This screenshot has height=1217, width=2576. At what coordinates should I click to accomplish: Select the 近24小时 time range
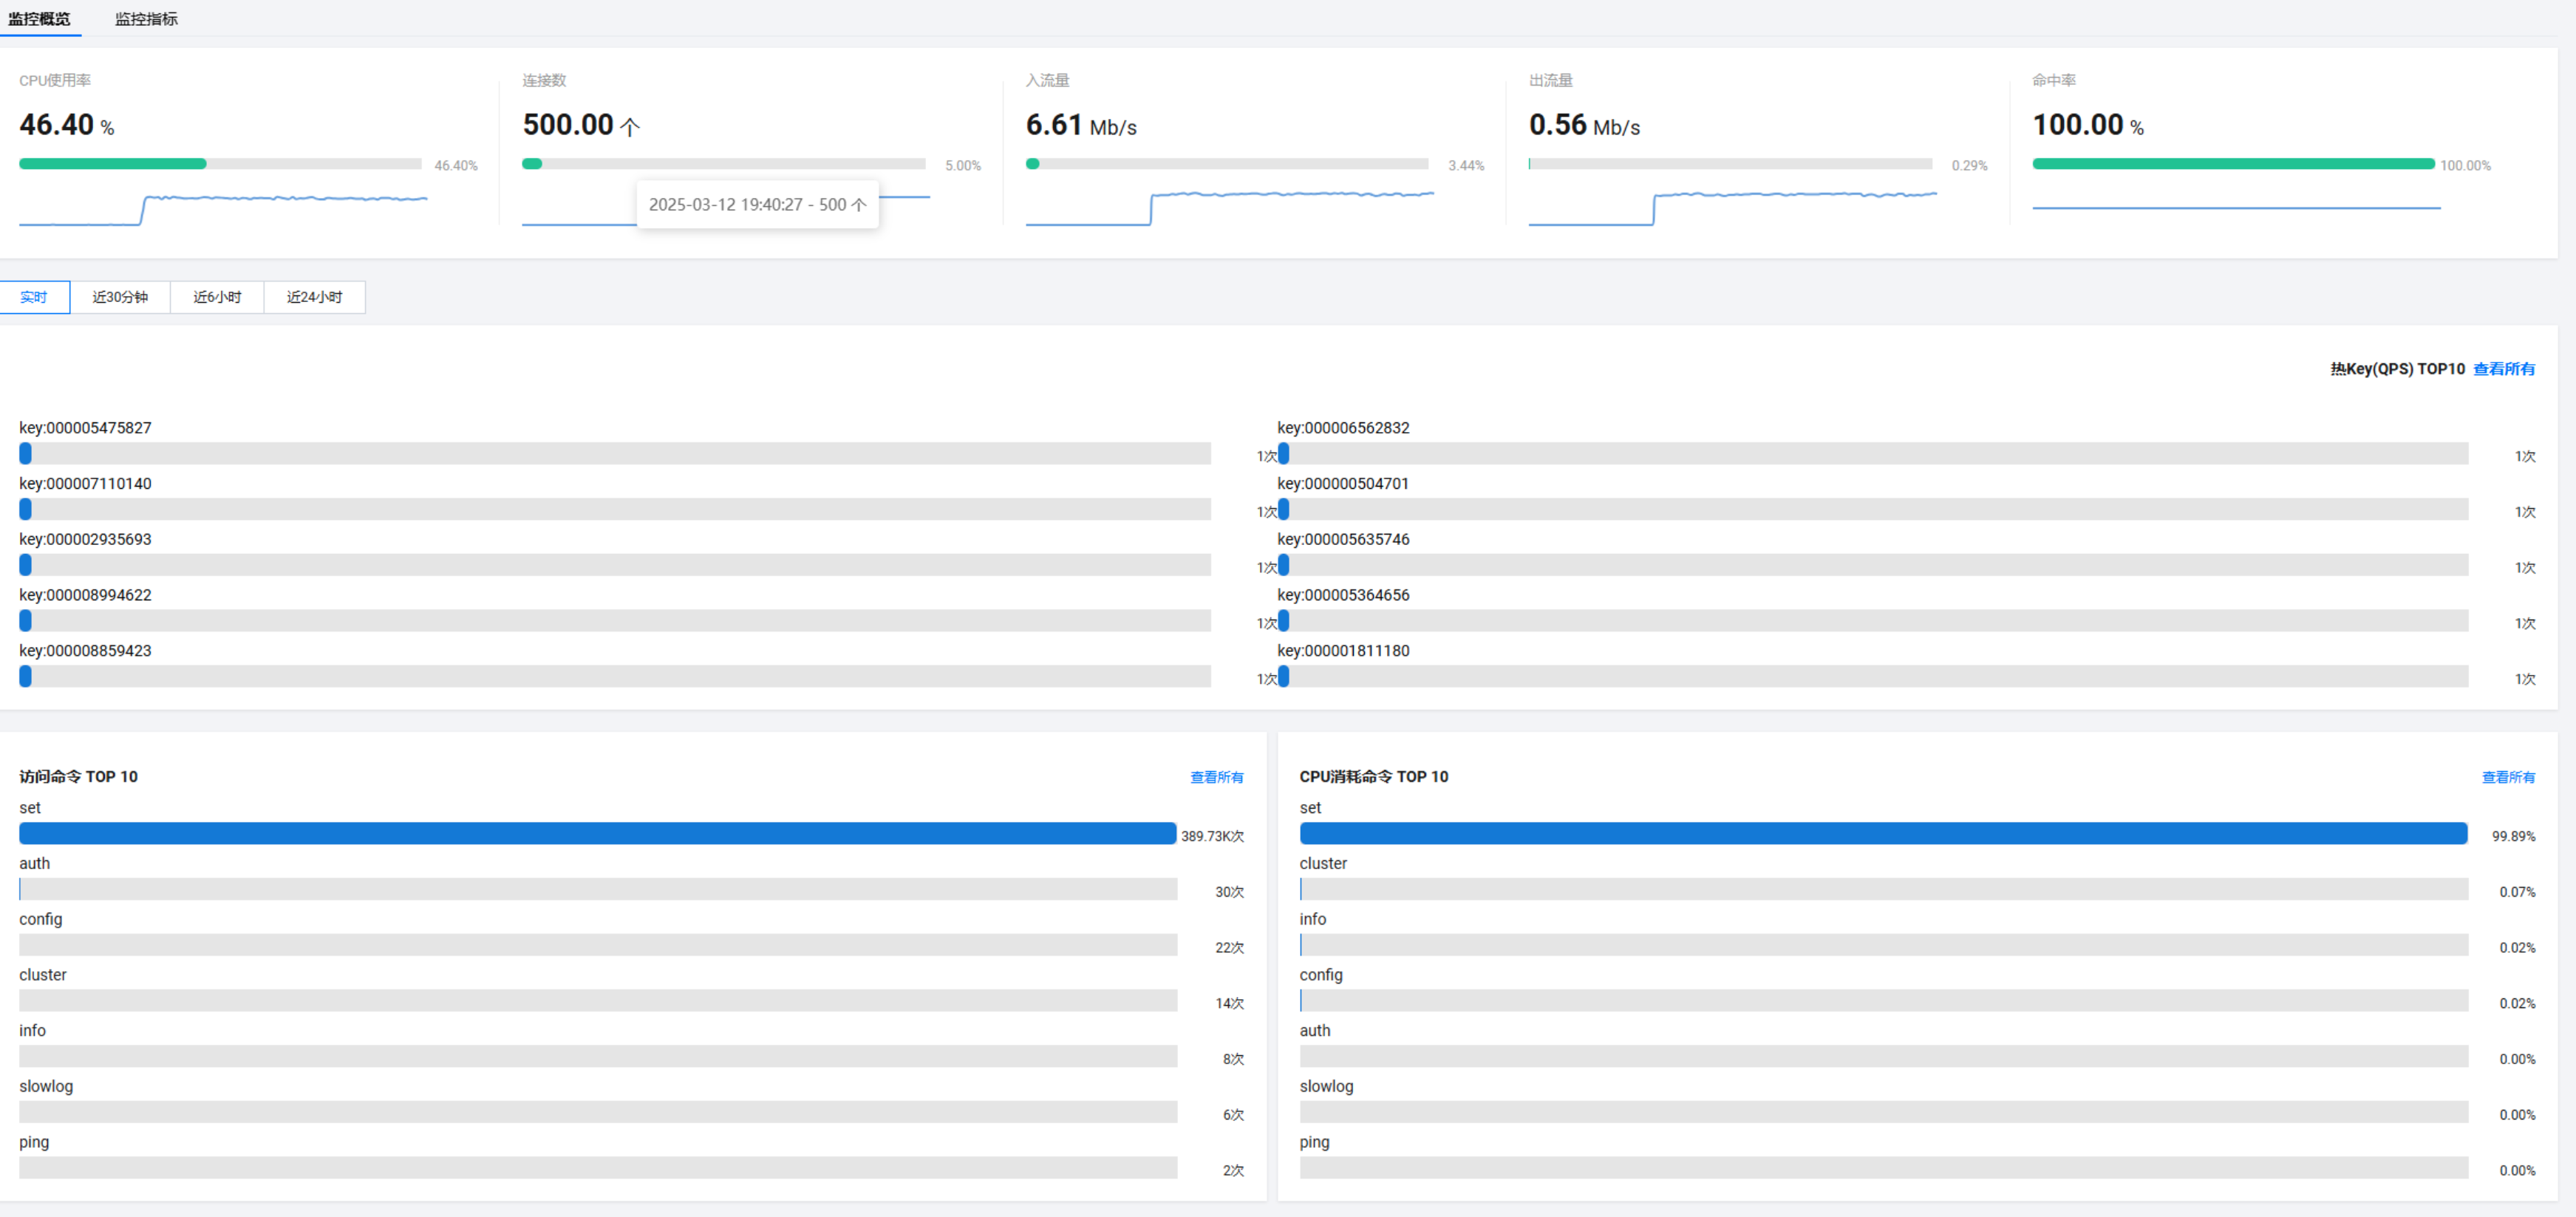pos(314,297)
